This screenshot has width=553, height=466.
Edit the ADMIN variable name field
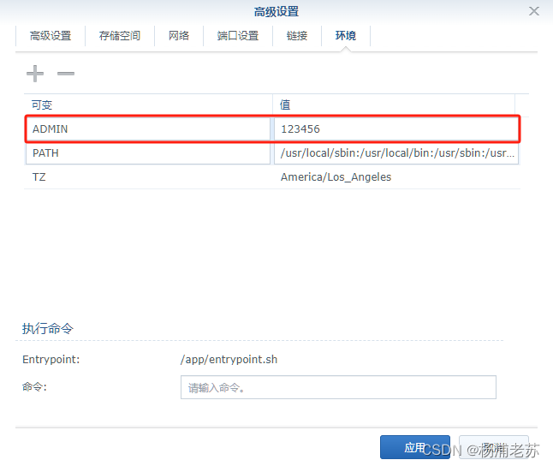[x=148, y=128]
